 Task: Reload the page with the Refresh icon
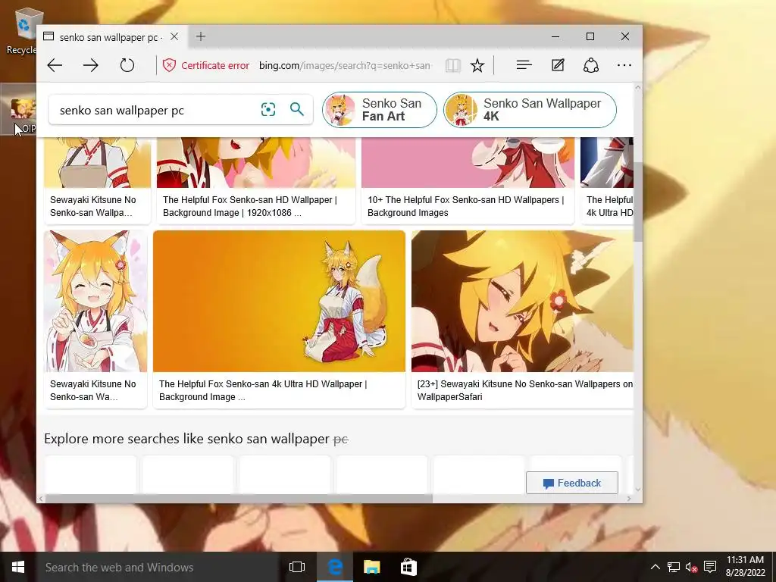pyautogui.click(x=127, y=65)
